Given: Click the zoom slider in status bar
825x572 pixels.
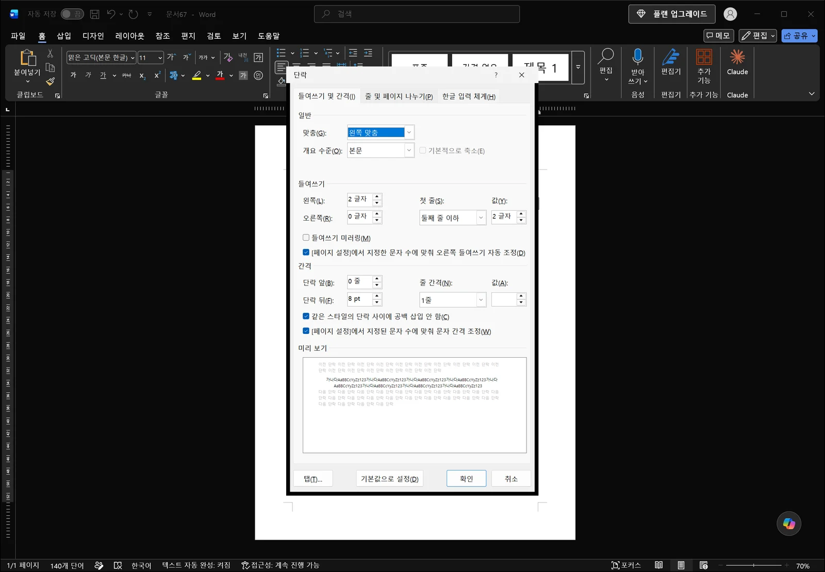Looking at the screenshot, I should [754, 565].
